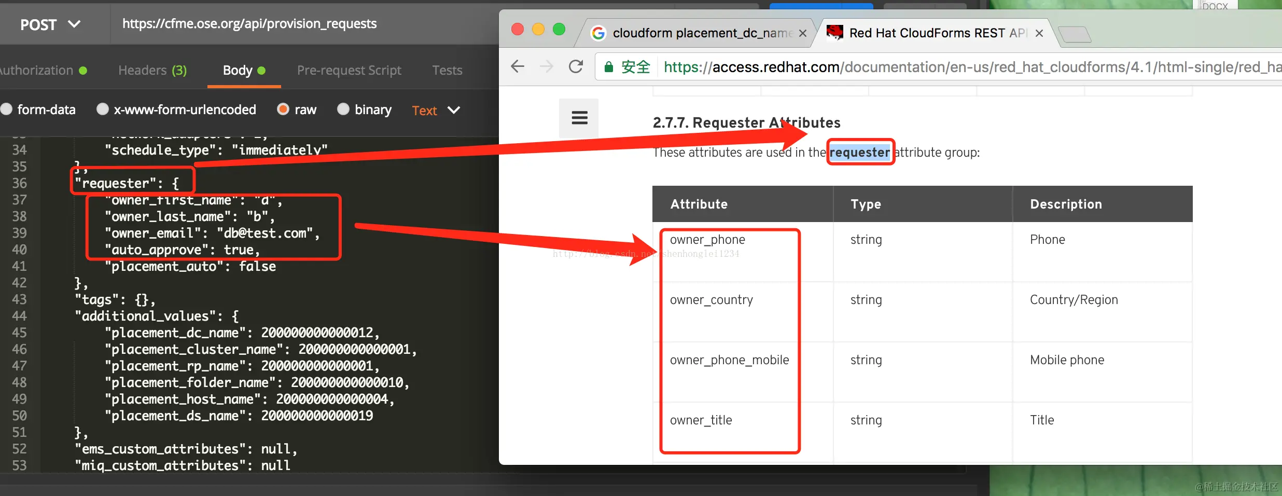Image resolution: width=1282 pixels, height=496 pixels.
Task: Click the "placement_host_name" line
Action: (x=249, y=399)
